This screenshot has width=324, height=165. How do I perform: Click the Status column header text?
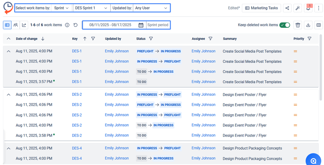141,38
